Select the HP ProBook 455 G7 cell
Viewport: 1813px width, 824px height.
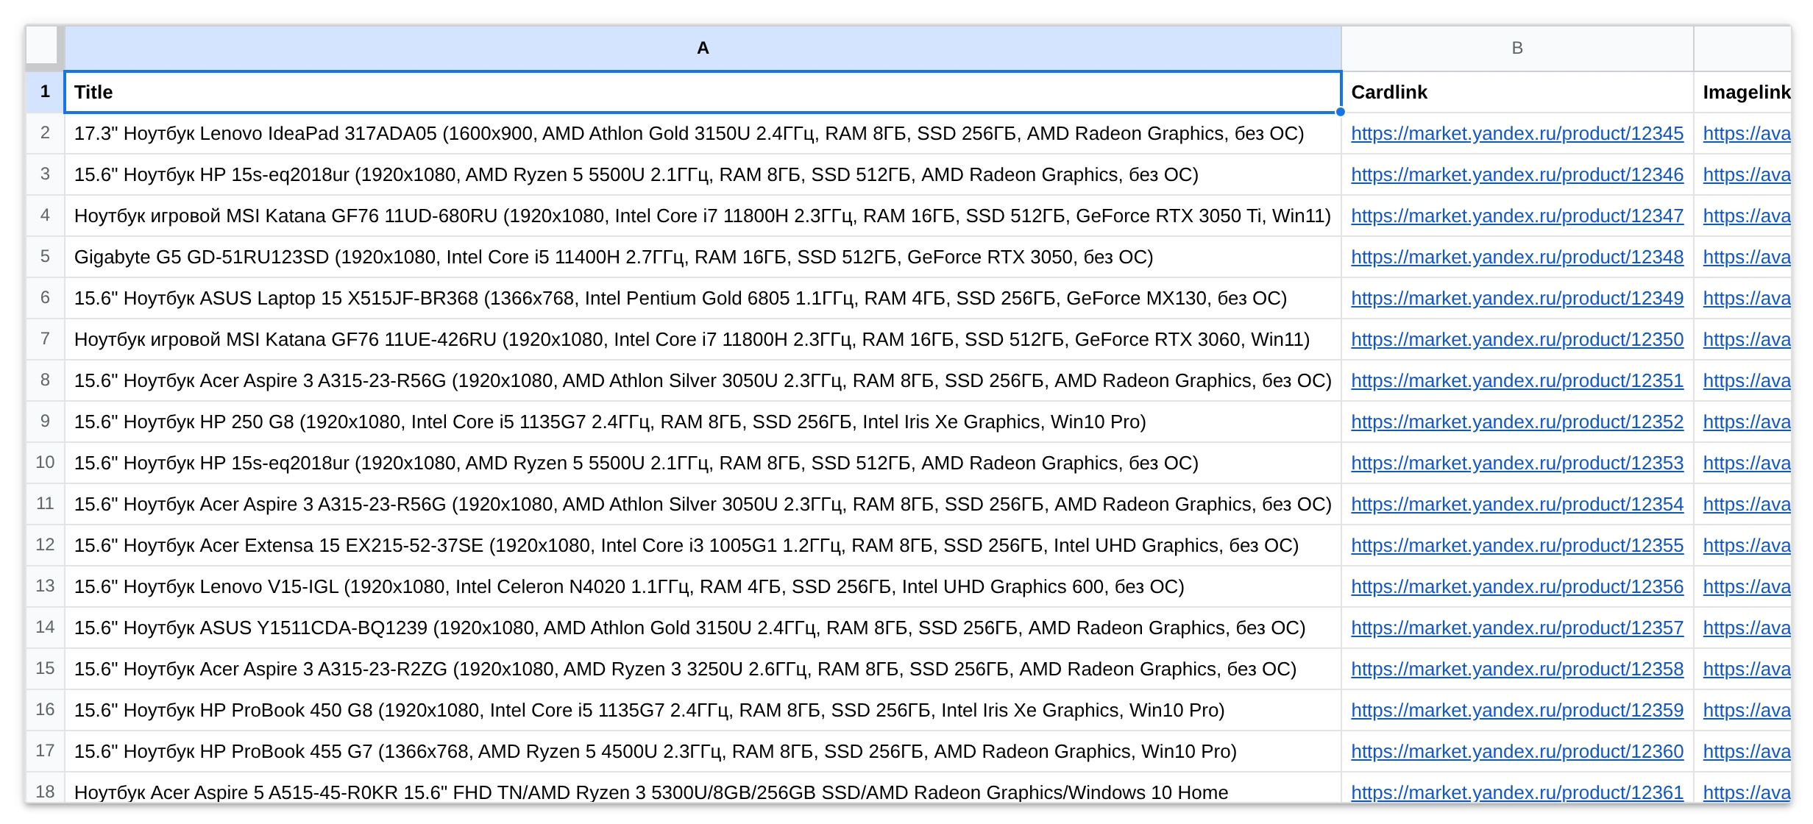[703, 751]
